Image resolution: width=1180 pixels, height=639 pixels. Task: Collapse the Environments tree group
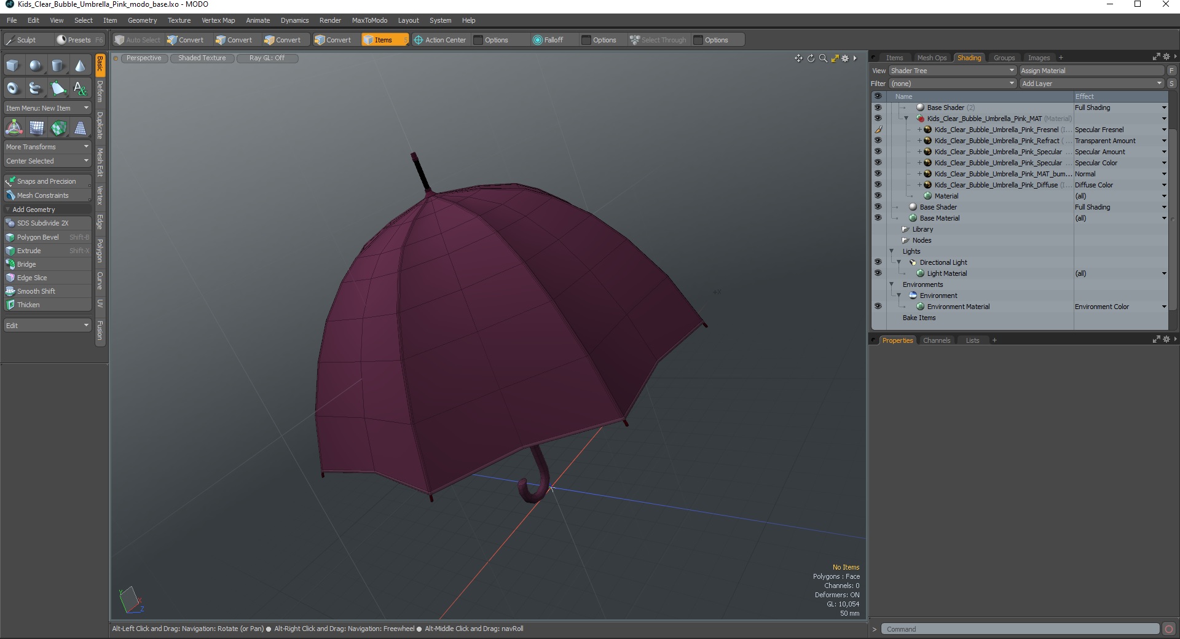[x=892, y=284]
